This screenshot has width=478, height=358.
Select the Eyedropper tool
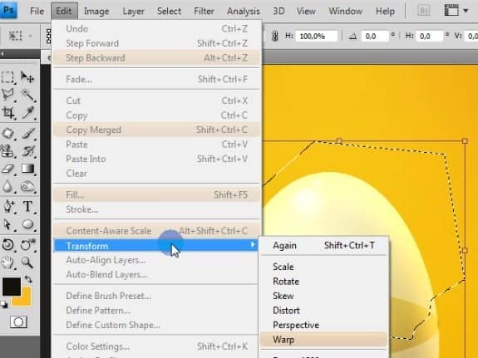tap(27, 113)
